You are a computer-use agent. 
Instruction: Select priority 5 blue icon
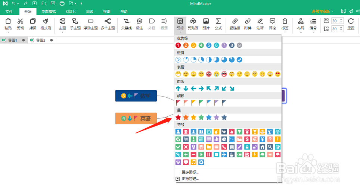pyautogui.click(x=209, y=45)
